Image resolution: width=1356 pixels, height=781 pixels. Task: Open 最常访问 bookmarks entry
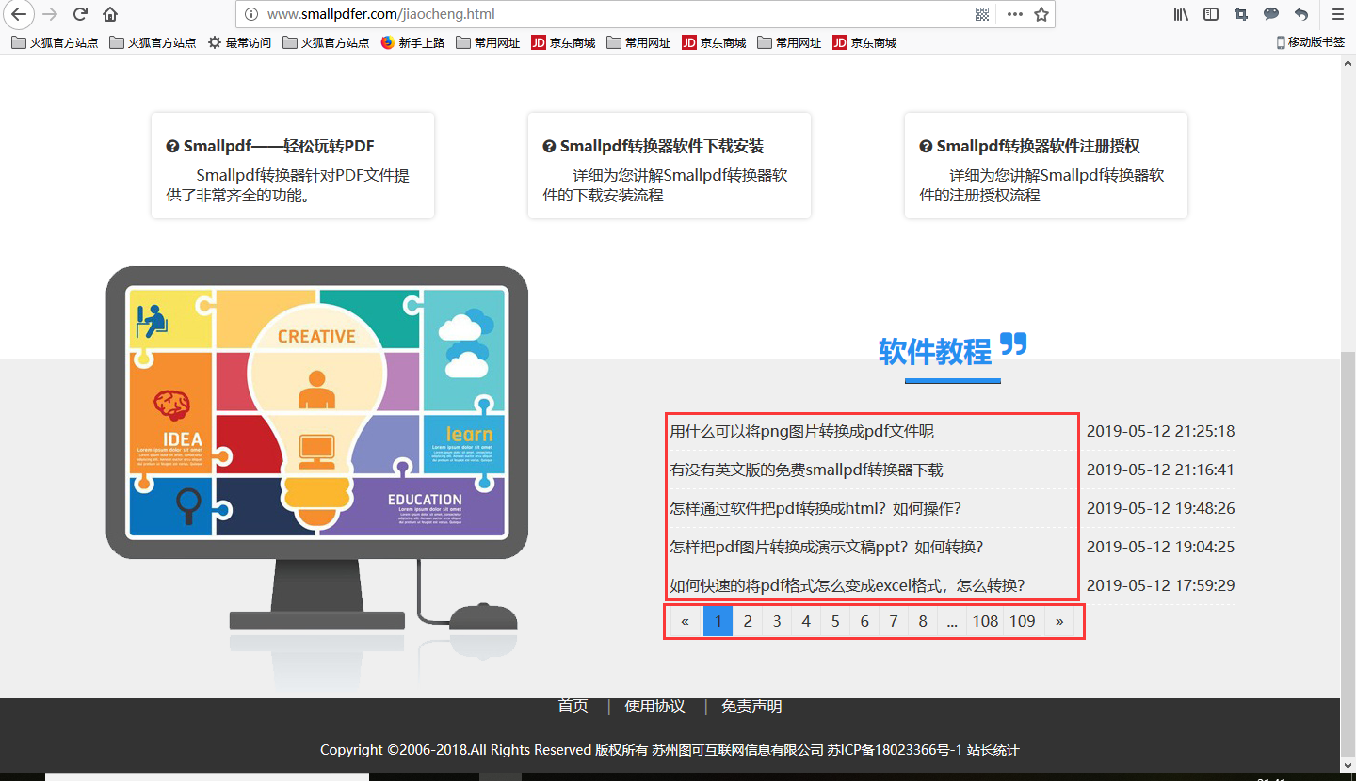[x=240, y=42]
